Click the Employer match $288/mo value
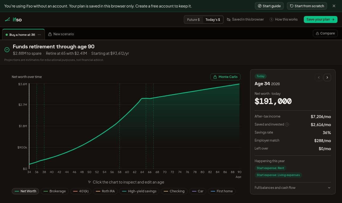Viewport: 342px width, 203px height. pos(322,140)
